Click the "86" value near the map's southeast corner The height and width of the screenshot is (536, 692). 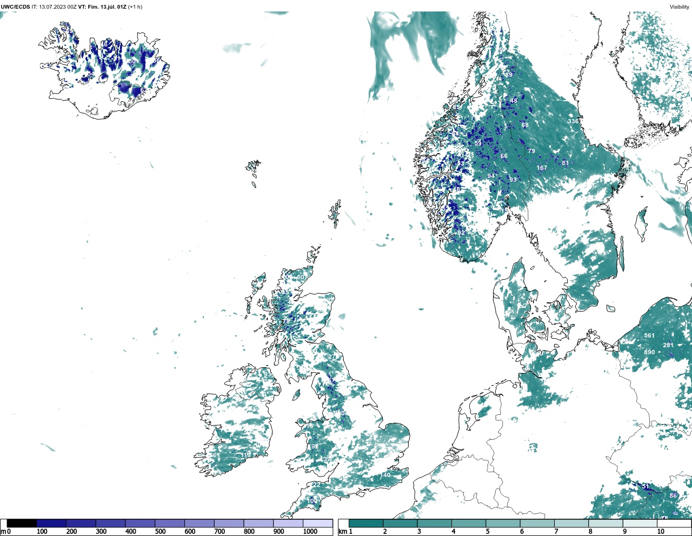click(673, 495)
